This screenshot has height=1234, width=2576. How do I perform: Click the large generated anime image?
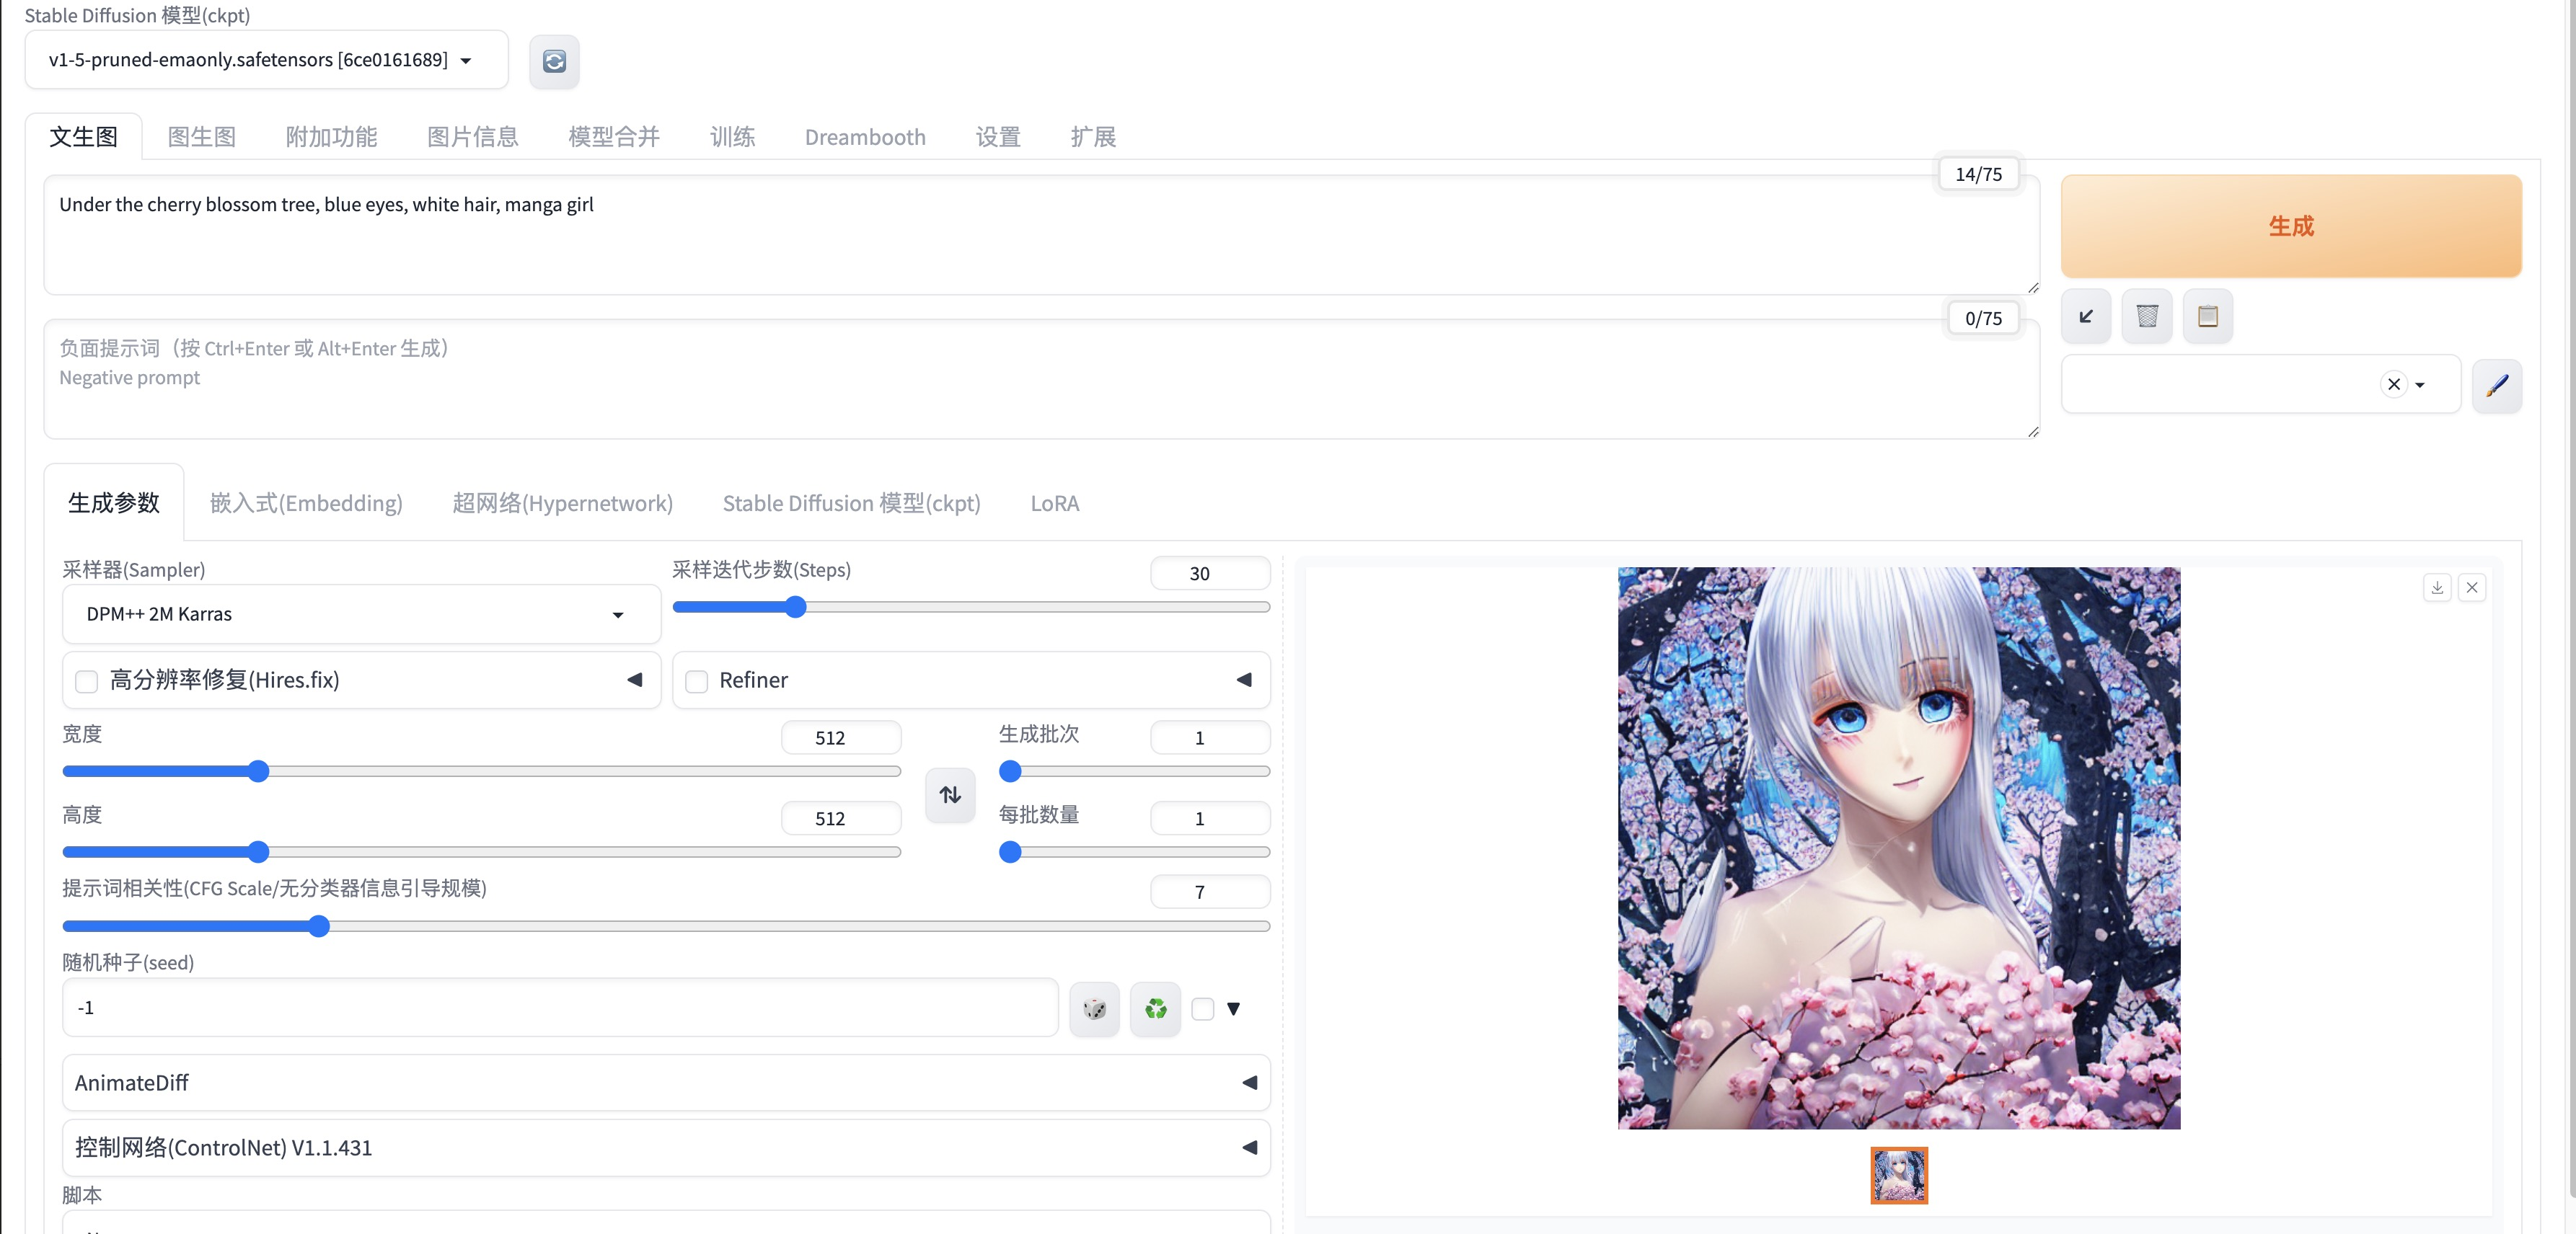coord(1899,848)
